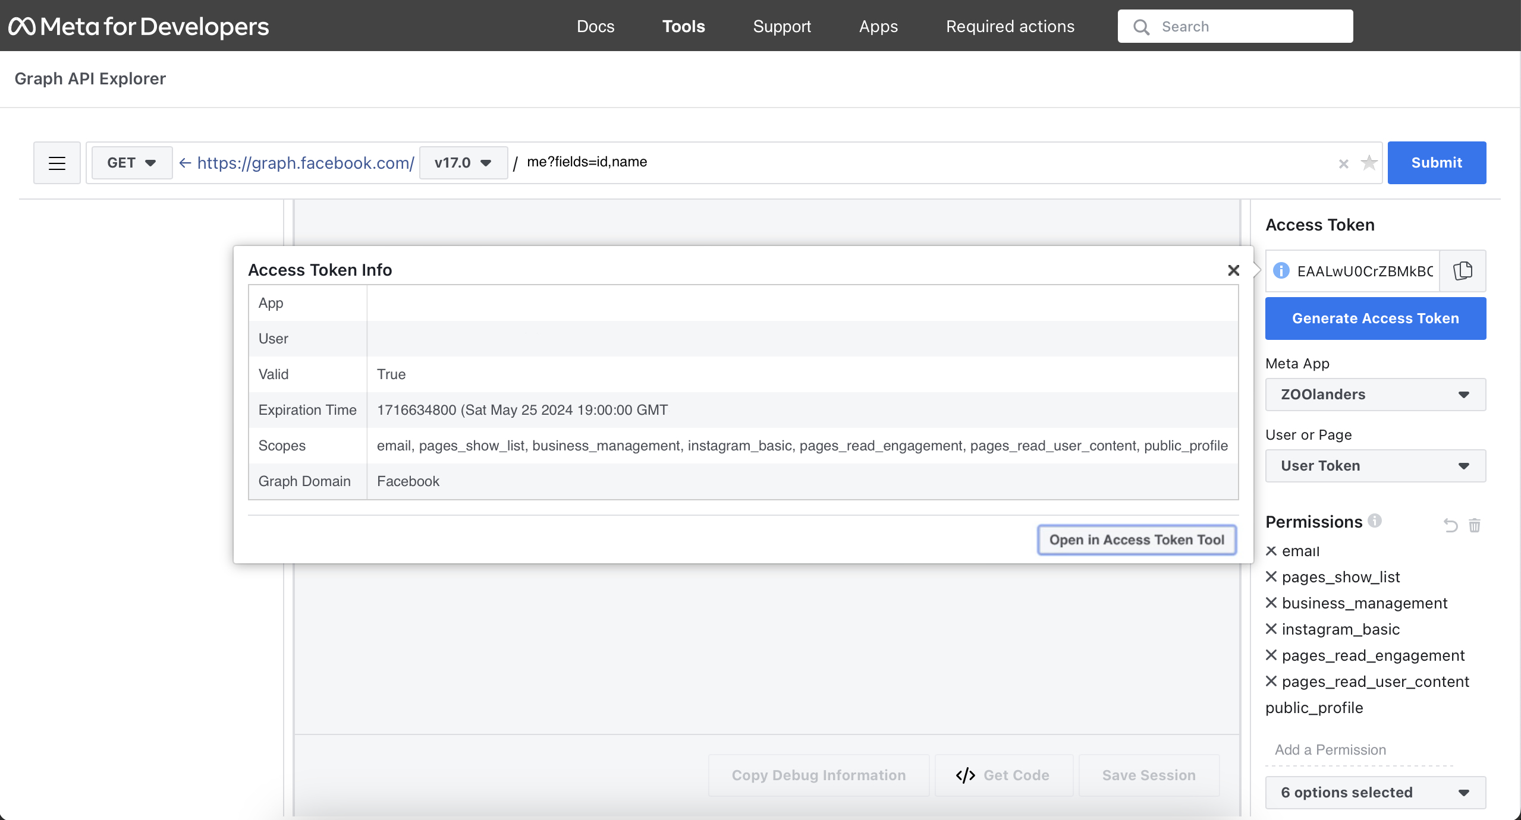Open the Tools menu in top navigation
This screenshot has width=1521, height=820.
coord(683,26)
